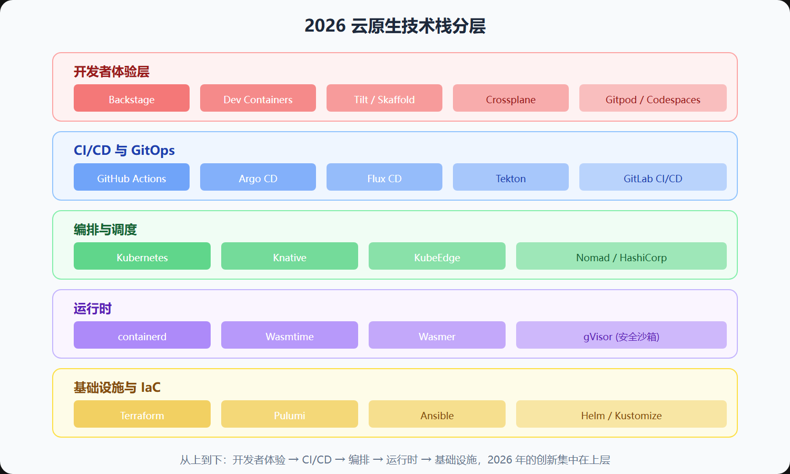
Task: Click the Tekton block
Action: click(511, 177)
